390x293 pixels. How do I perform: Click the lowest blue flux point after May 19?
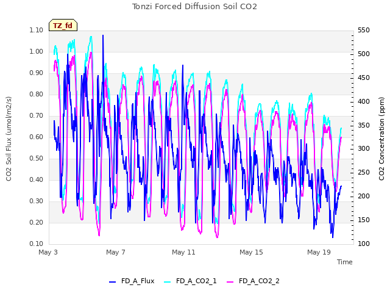[x=333, y=237]
